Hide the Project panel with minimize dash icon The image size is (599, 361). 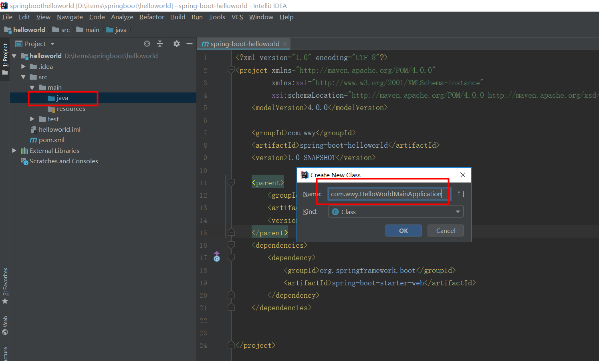click(x=190, y=44)
